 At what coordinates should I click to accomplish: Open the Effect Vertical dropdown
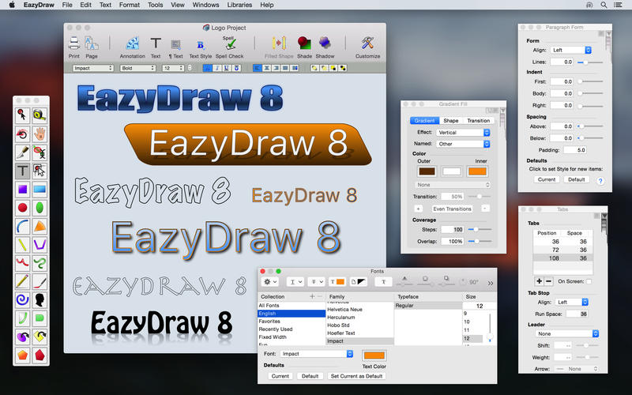click(x=463, y=132)
